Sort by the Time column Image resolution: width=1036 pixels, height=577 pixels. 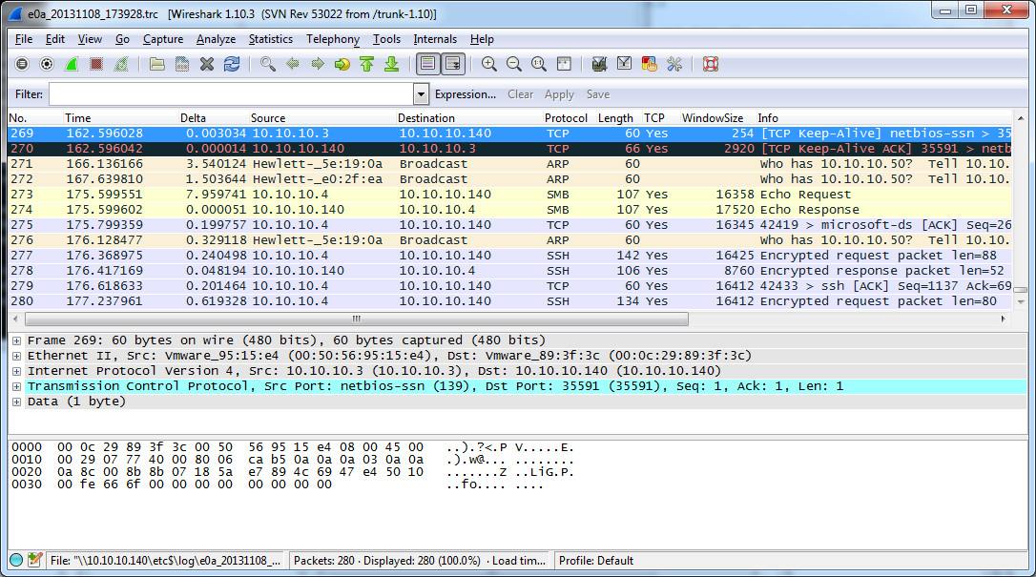(120, 118)
